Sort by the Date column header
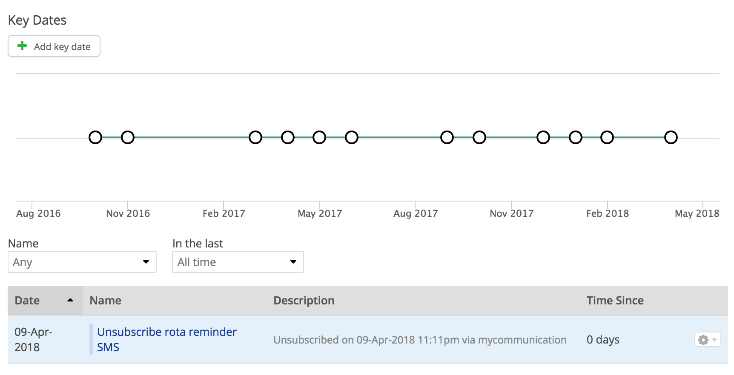This screenshot has height=375, width=734. [x=27, y=301]
